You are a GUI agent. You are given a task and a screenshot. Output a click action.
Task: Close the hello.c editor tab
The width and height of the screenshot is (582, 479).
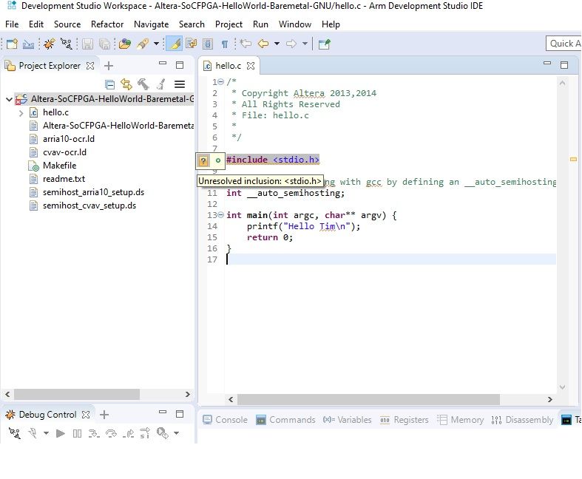coord(251,66)
